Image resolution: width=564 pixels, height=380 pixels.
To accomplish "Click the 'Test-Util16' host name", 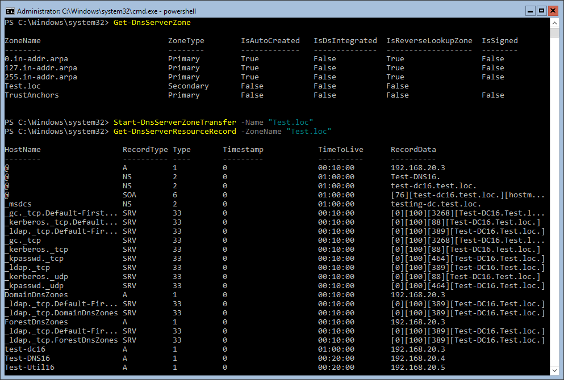I will [x=30, y=368].
